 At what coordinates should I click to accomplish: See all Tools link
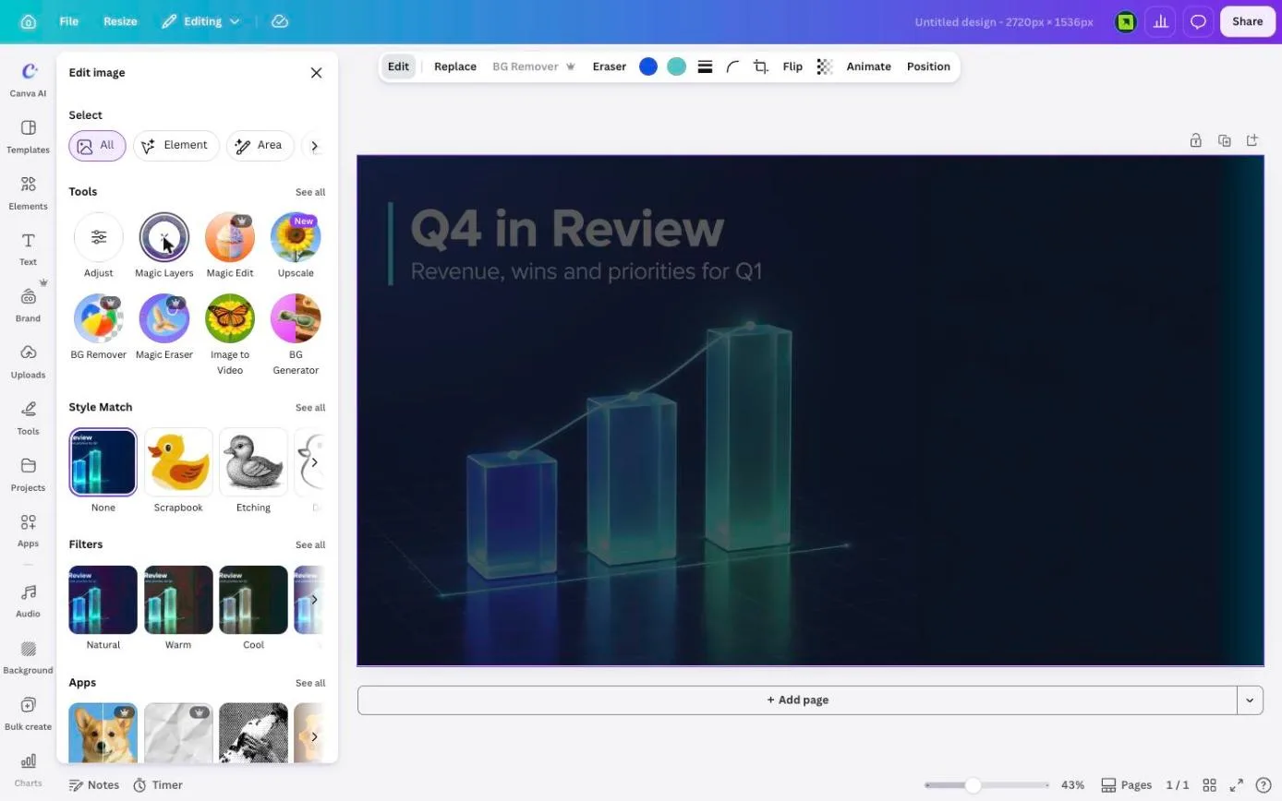coord(310,192)
